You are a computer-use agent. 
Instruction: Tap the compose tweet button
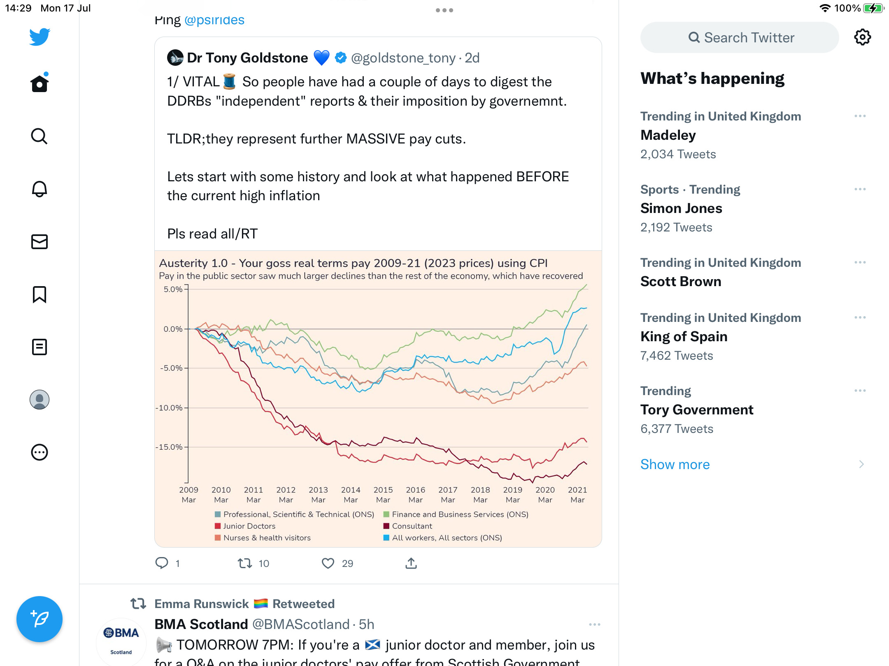coord(40,619)
